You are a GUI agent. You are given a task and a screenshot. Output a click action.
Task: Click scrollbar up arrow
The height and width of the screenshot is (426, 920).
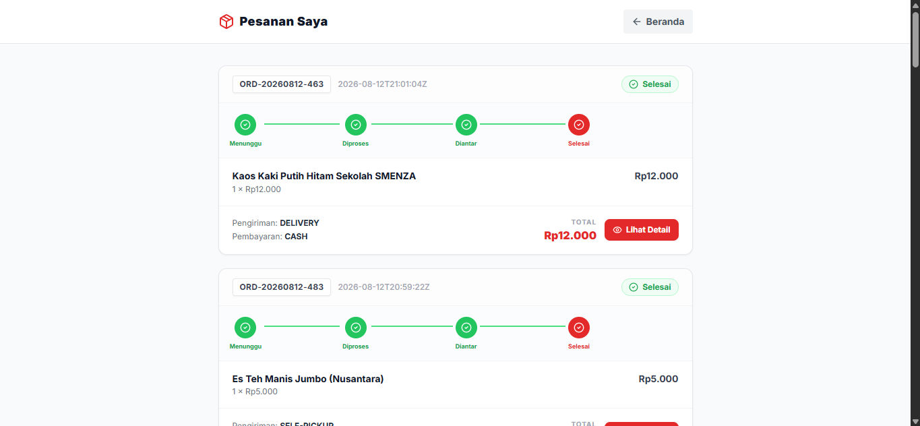point(915,5)
